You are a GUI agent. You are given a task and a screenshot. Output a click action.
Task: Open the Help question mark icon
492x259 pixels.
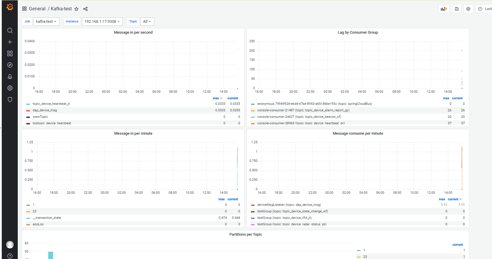click(10, 256)
